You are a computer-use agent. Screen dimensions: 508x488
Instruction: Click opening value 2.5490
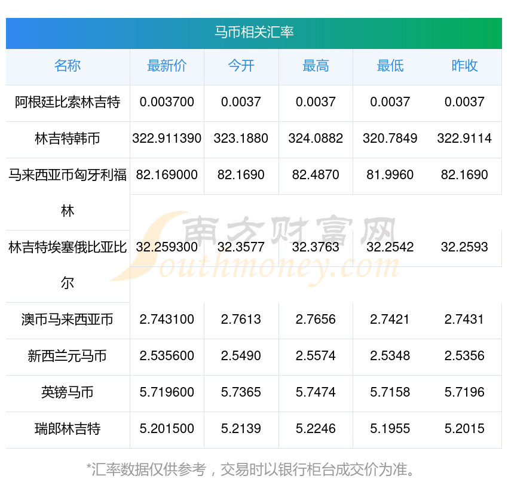(241, 356)
